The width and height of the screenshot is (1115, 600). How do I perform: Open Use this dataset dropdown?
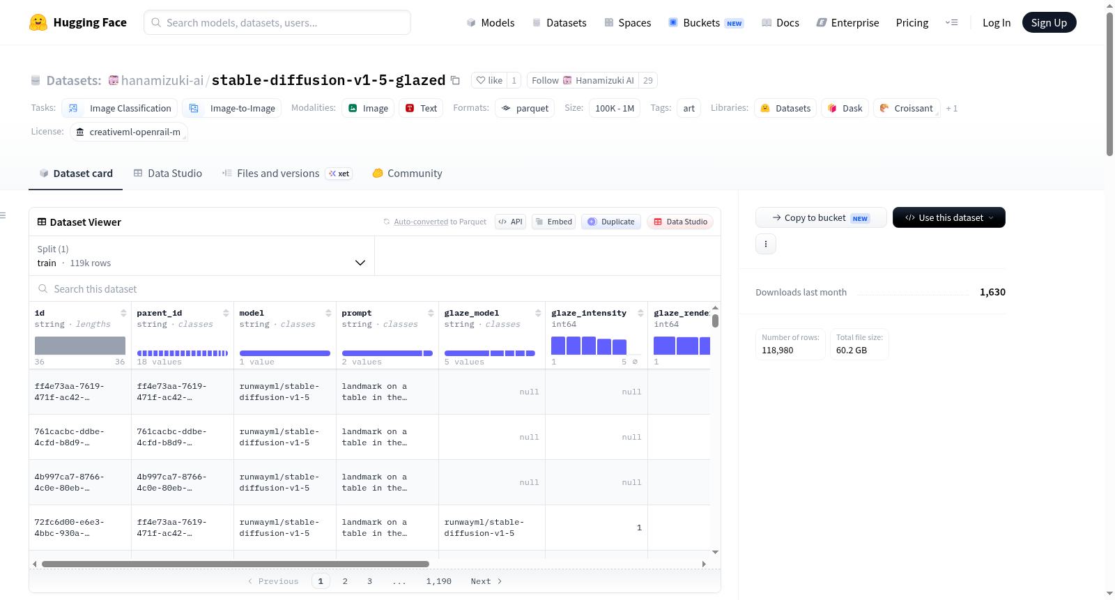tap(948, 217)
